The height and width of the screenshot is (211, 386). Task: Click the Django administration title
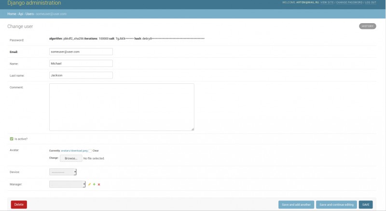point(34,3)
